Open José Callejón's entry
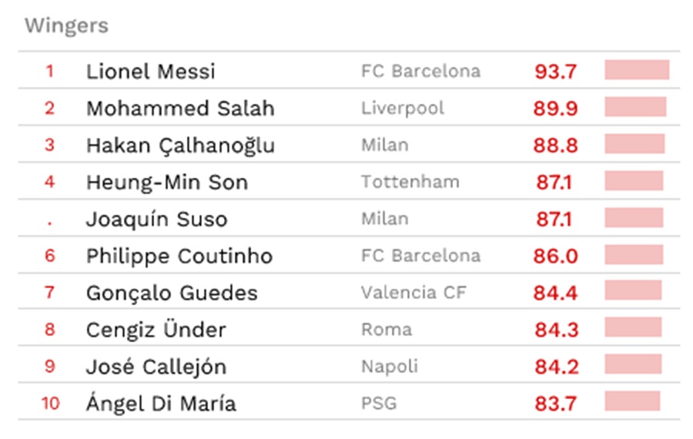 [x=156, y=367]
